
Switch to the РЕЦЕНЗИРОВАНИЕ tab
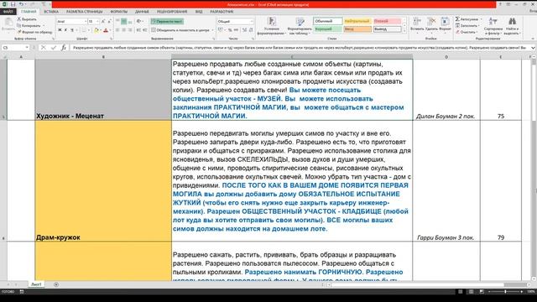pyautogui.click(x=172, y=12)
